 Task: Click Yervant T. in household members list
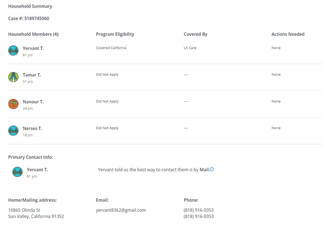click(x=33, y=48)
